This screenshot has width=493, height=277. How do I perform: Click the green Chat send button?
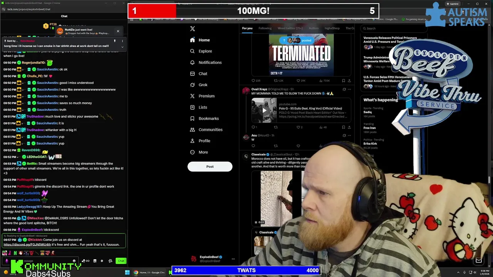click(121, 261)
